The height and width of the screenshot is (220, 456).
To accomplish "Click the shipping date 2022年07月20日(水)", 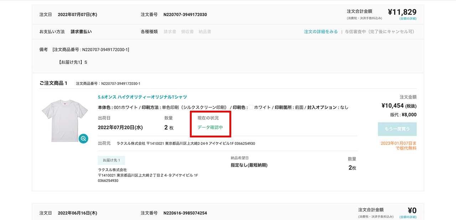I will [120, 127].
